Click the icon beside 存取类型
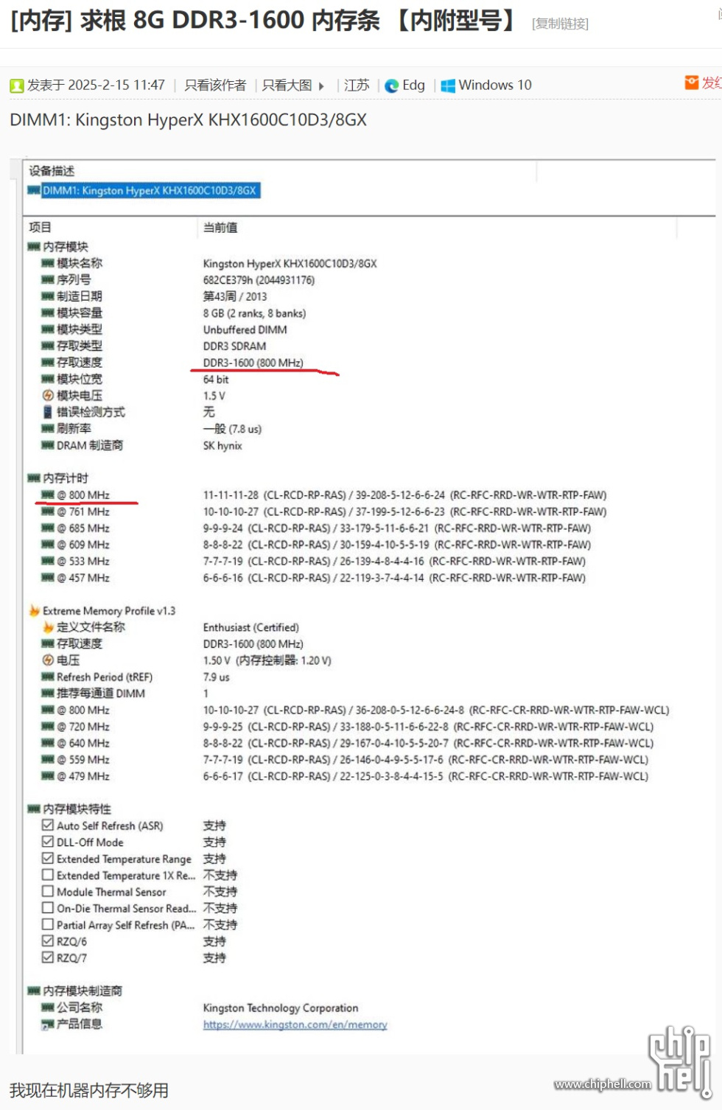This screenshot has height=1110, width=722. [48, 346]
